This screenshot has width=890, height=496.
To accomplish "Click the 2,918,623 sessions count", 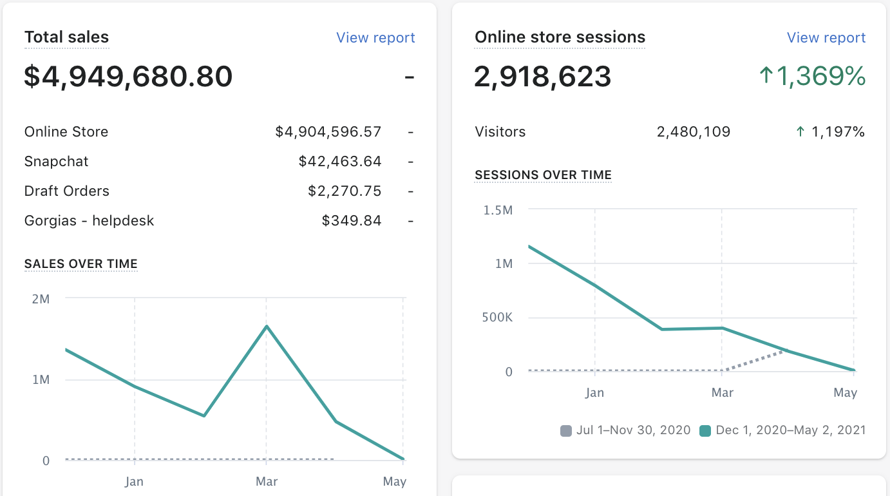I will point(542,77).
